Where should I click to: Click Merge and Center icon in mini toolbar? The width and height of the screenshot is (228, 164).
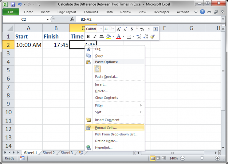155,29
